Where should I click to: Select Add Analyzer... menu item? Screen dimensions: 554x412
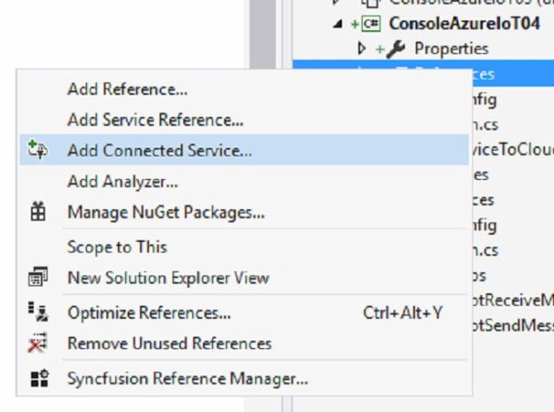(x=122, y=182)
